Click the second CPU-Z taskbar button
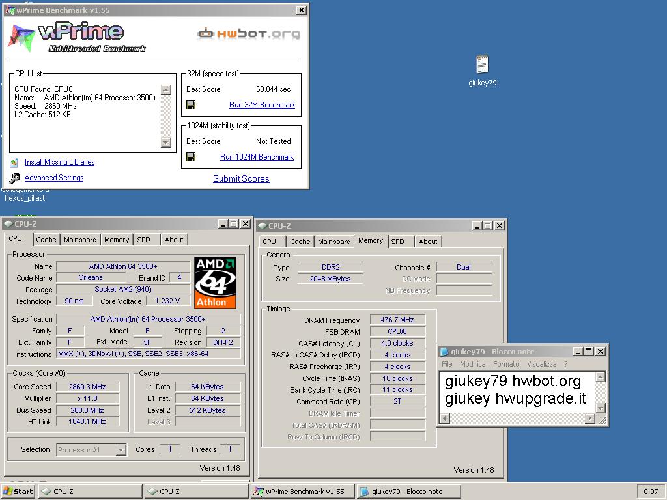Screen dimensions: 667x500 (196, 491)
